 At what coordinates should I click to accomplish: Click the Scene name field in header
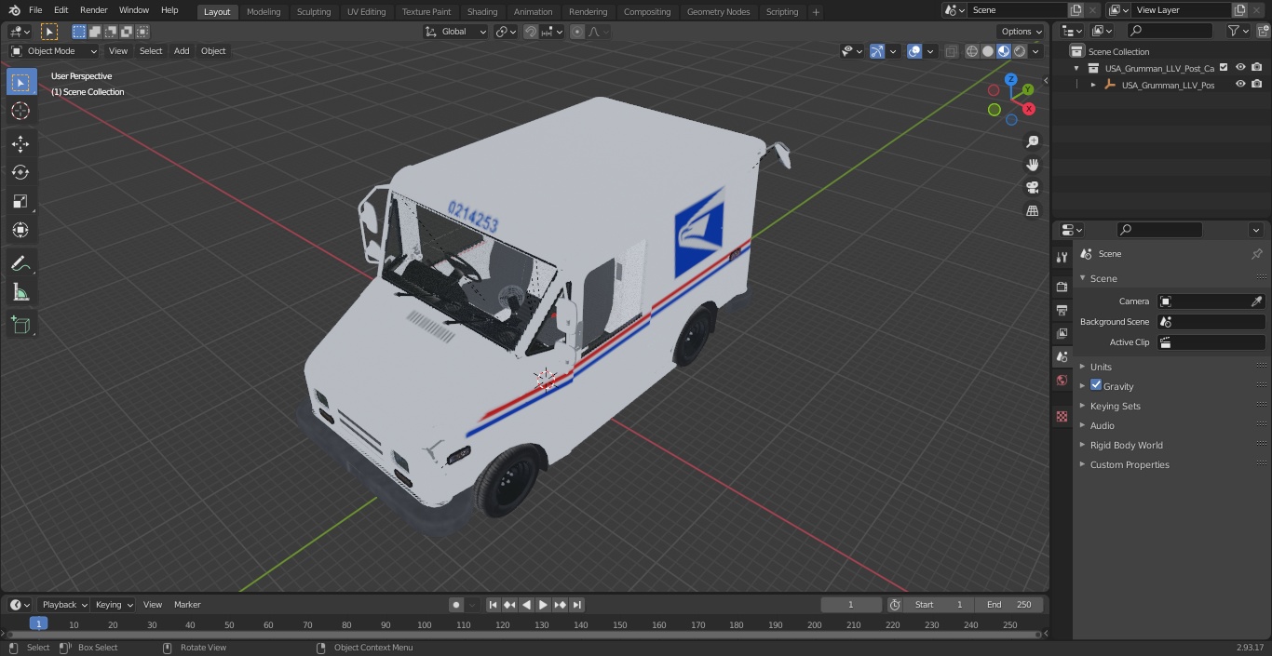coord(1016,10)
